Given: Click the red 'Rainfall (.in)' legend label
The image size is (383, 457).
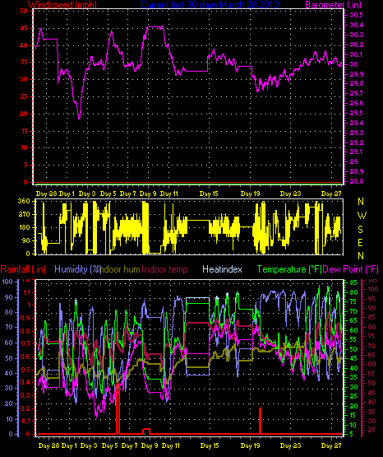Looking at the screenshot, I should pos(23,269).
